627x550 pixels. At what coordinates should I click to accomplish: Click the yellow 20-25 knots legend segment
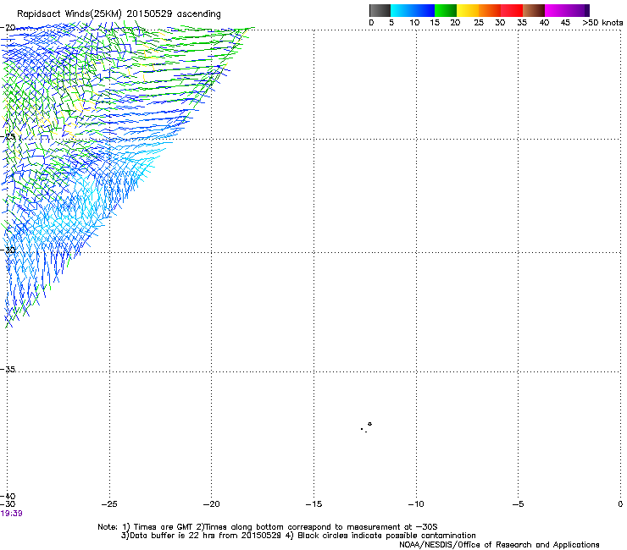point(468,10)
